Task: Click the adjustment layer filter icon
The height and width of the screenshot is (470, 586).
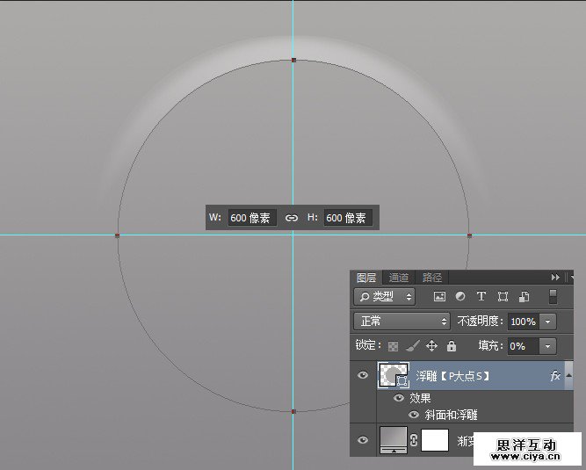Action: pos(459,297)
